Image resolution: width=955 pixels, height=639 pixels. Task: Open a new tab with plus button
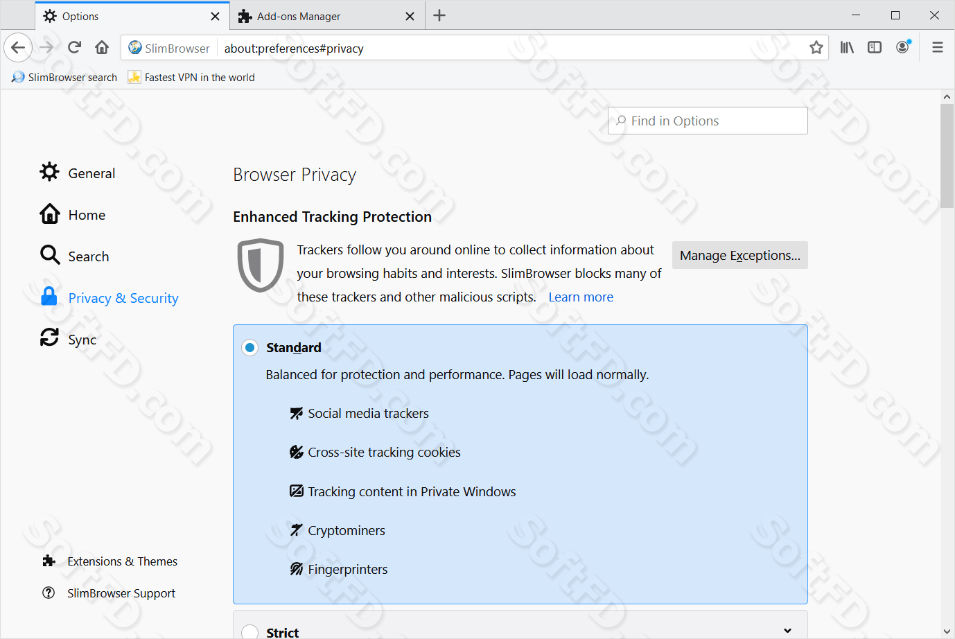click(x=439, y=16)
